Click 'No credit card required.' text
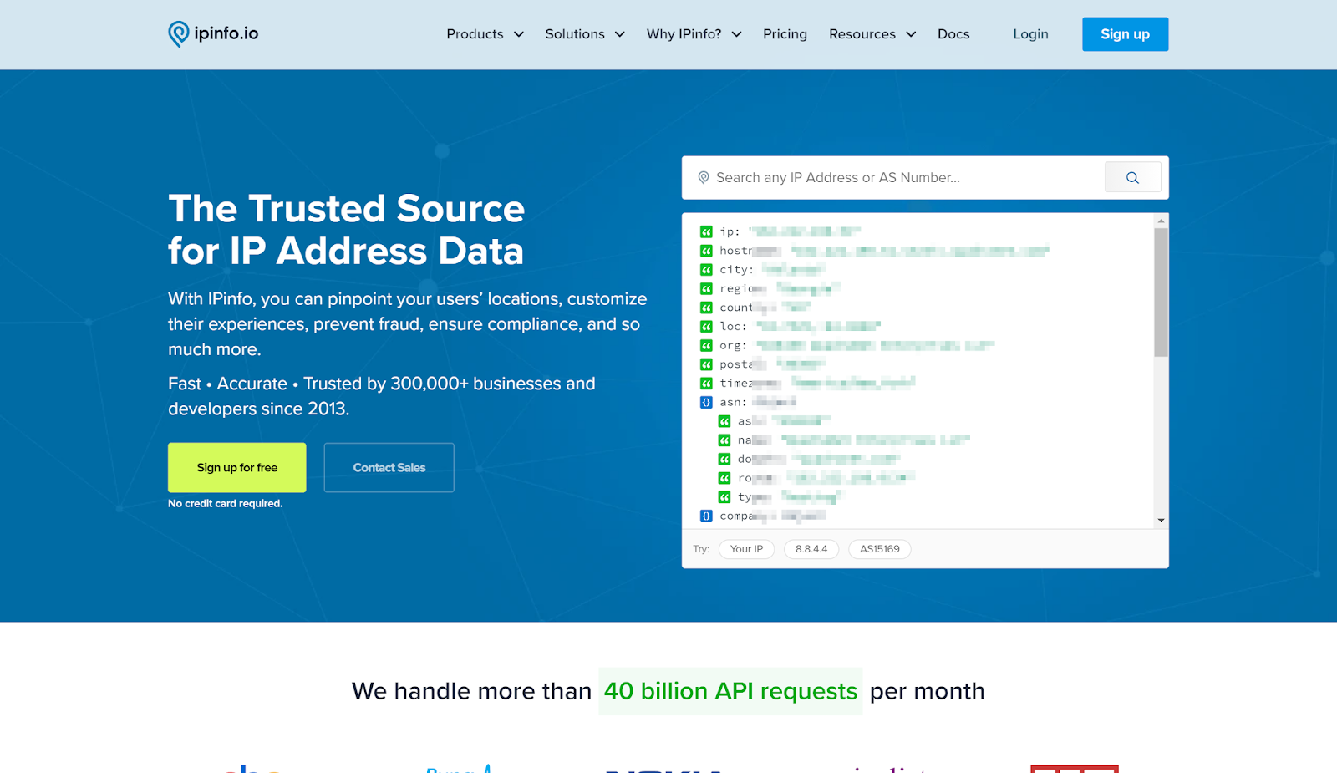Screen dimensions: 1337x773 [x=226, y=503]
